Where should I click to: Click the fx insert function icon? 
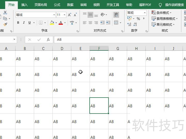pos(48,40)
